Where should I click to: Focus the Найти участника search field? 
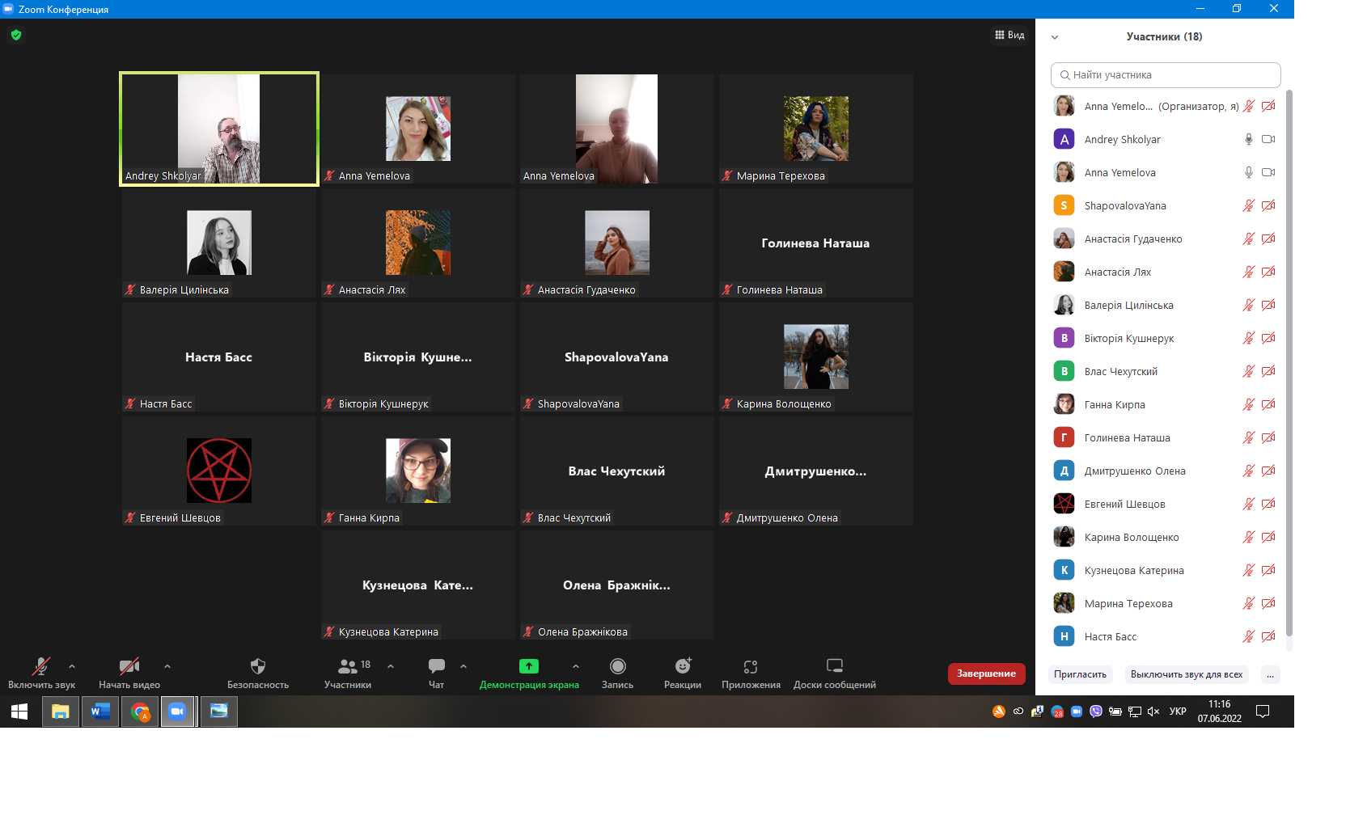click(x=1166, y=74)
